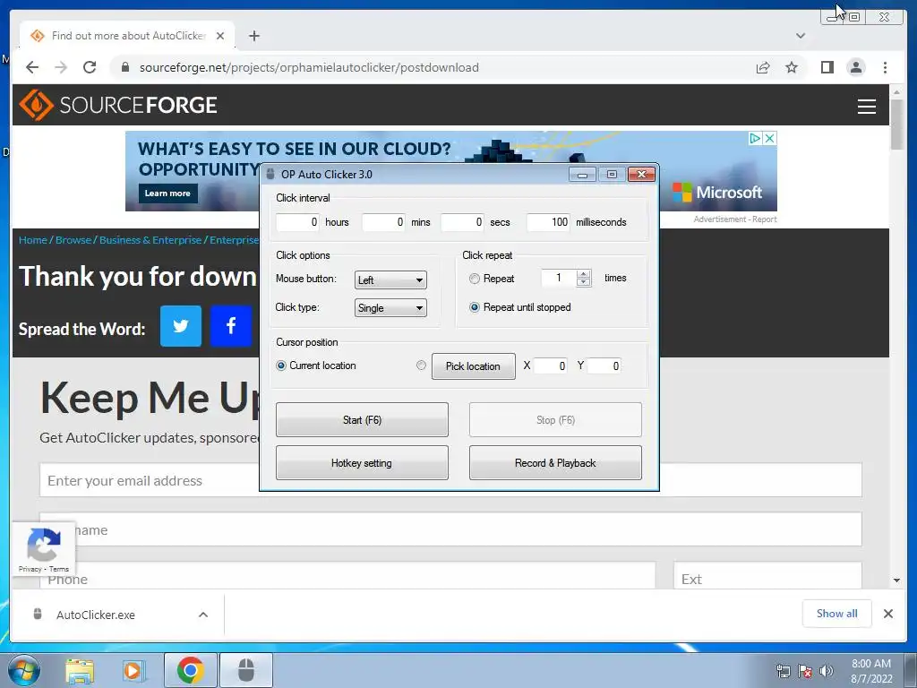This screenshot has width=917, height=688.
Task: Share on Facebook button
Action: point(231,326)
